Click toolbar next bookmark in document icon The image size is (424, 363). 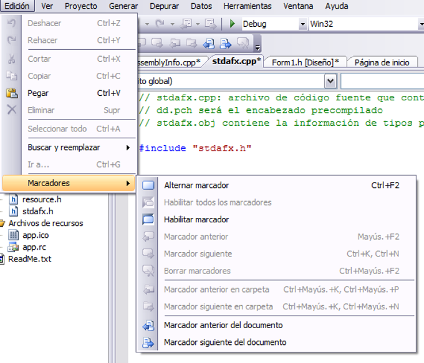tap(226, 43)
